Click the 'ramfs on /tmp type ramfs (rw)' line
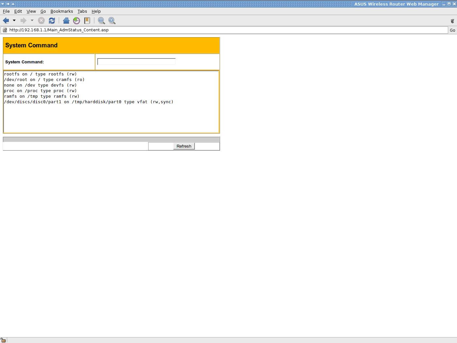457x343 pixels. 42,96
